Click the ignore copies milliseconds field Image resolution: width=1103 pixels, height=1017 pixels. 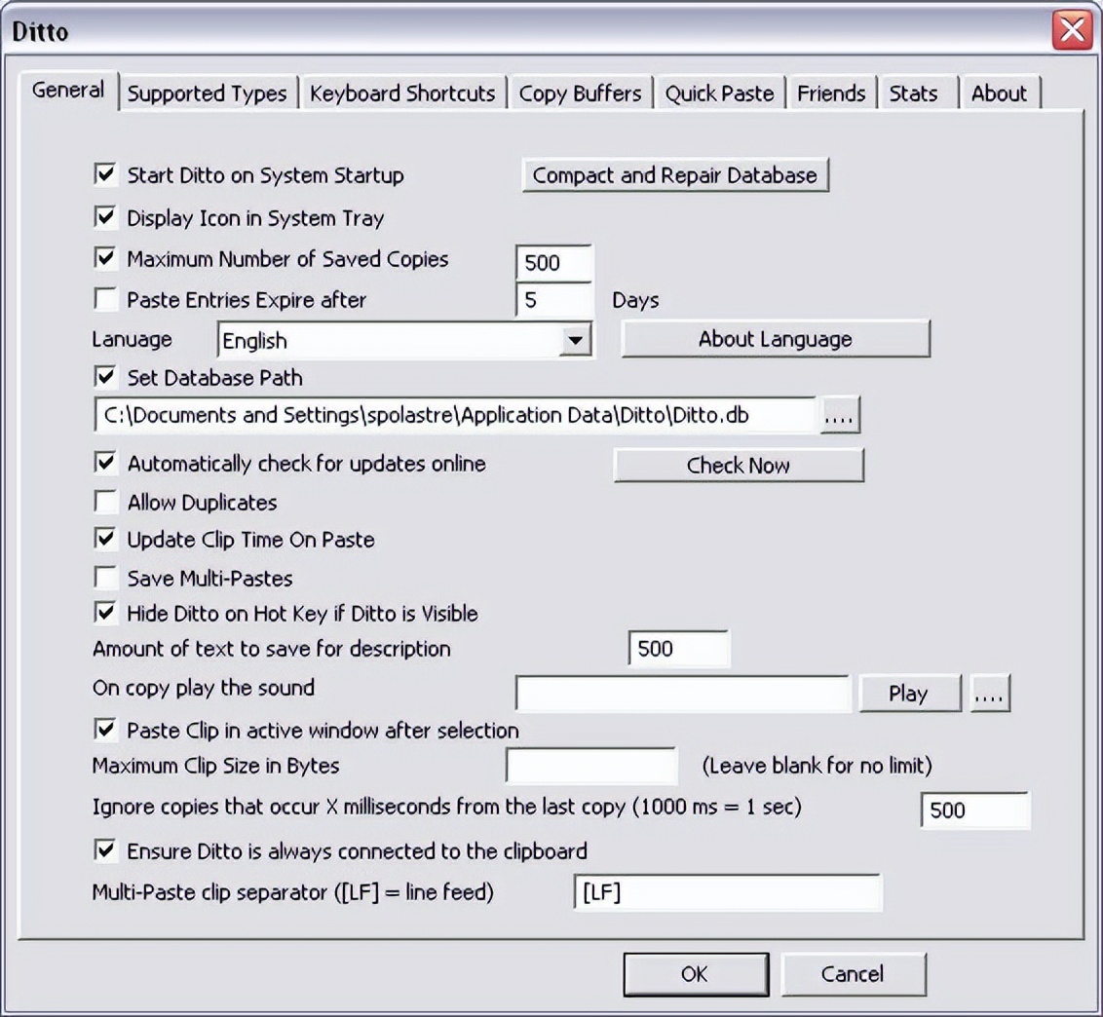coord(975,810)
